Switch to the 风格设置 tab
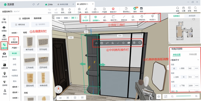Screen dimensions: 201x101 (x=193, y=54)
